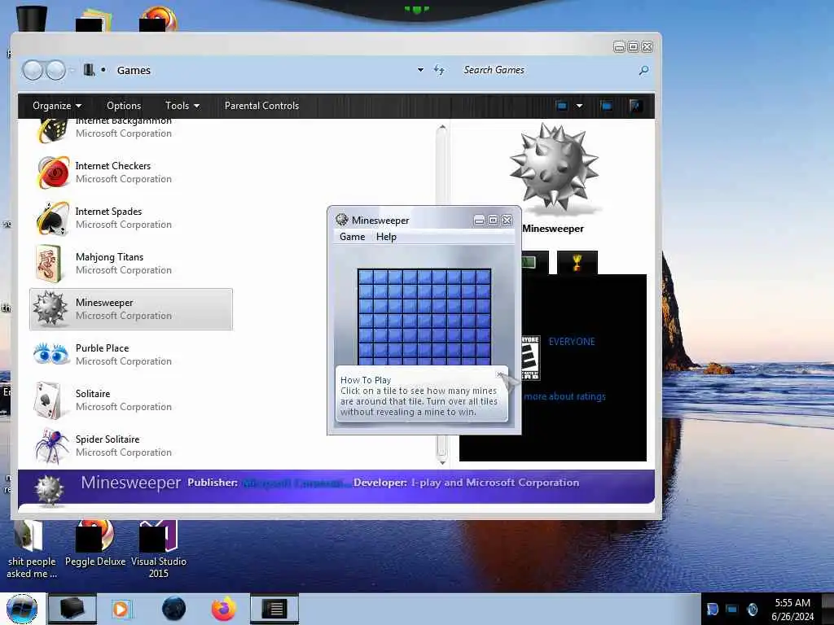Expand the view options dropdown arrow
Screen dimensions: 834x625
click(x=579, y=105)
